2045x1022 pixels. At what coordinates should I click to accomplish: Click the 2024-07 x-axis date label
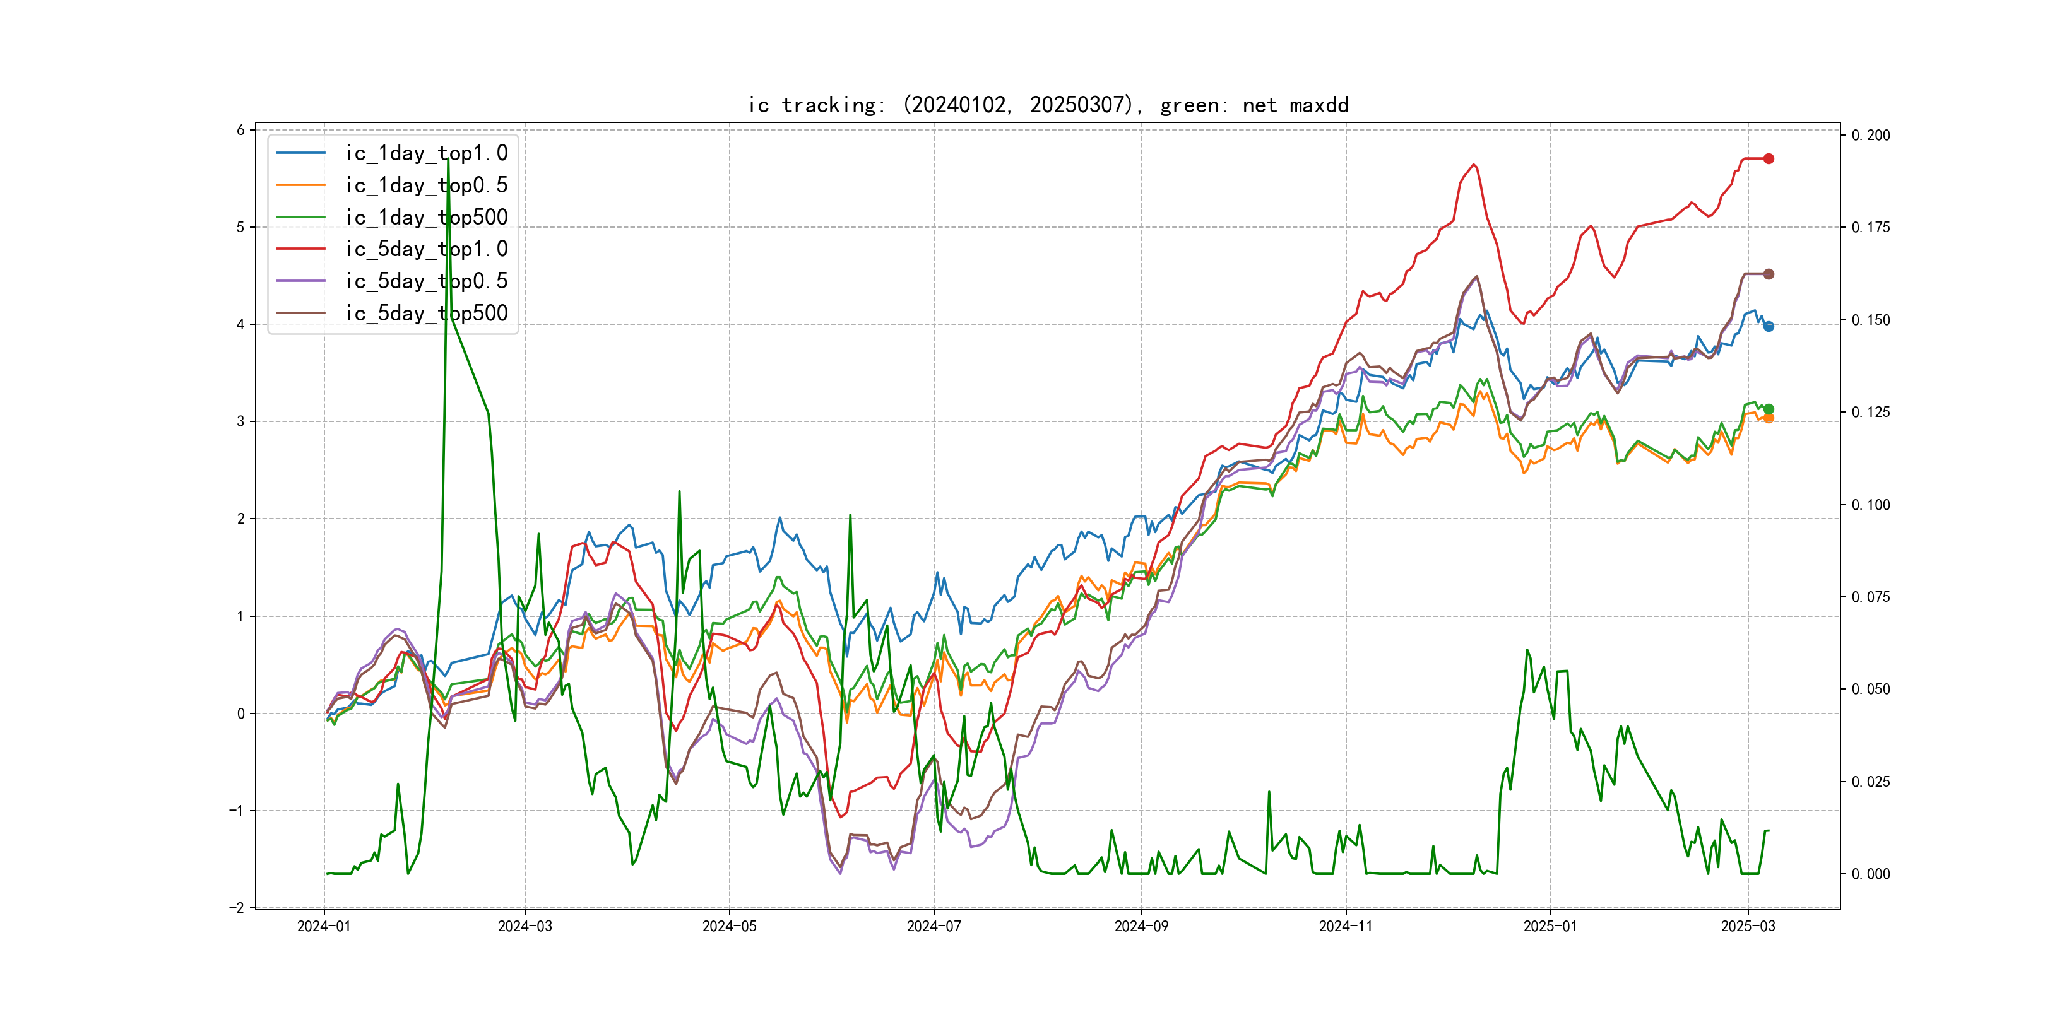click(x=934, y=926)
